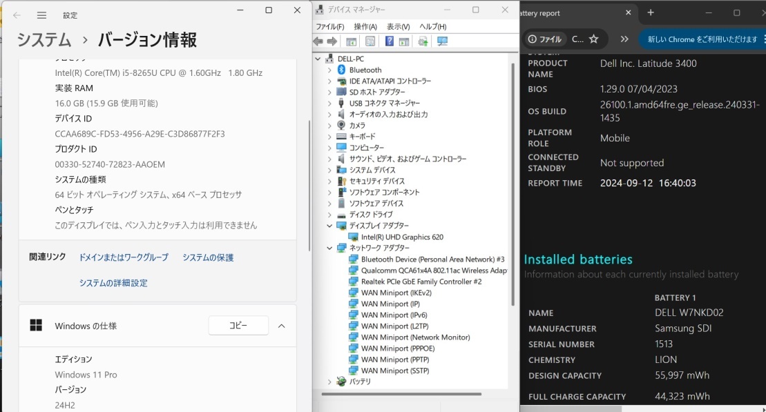This screenshot has height=412, width=766.
Task: Click the vertical scrollbar in Device Manager
Action: [513, 184]
